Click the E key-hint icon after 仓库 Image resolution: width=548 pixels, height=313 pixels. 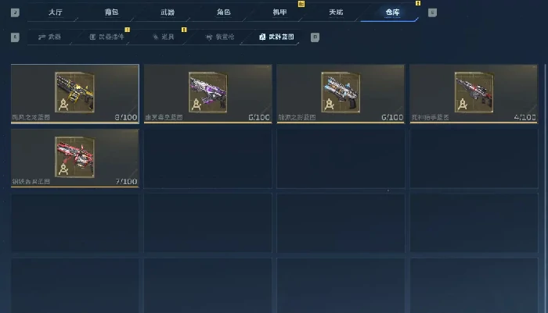tap(432, 13)
